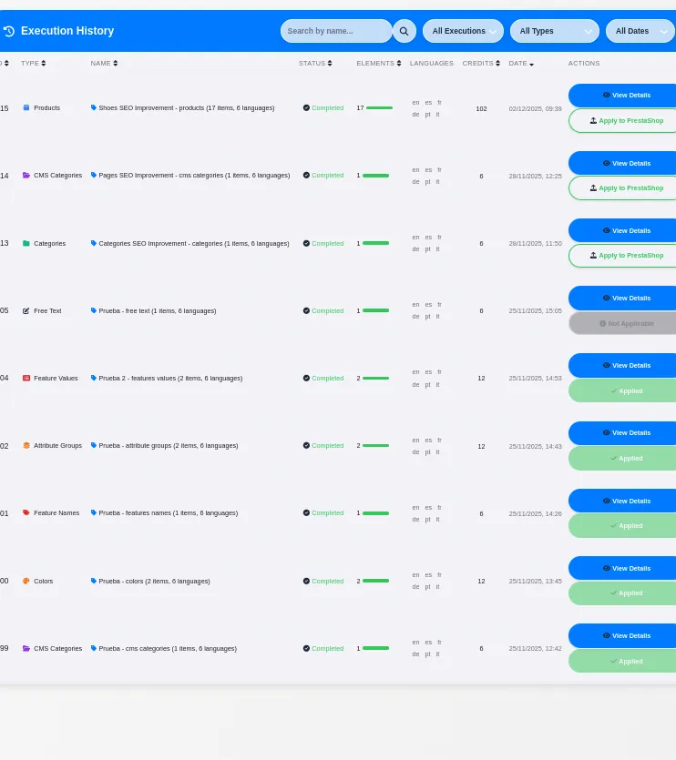
Task: Open the All Dates dropdown
Action: coord(640,31)
